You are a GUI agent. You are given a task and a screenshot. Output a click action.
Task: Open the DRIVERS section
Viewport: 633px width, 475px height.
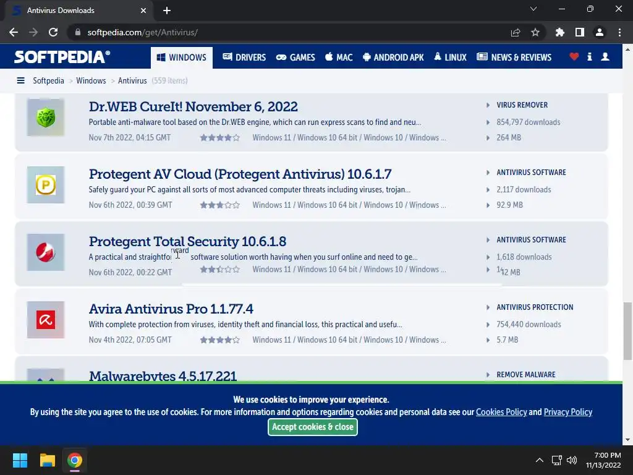244,58
